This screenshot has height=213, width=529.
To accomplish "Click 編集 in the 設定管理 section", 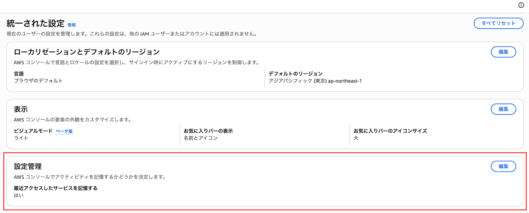I will point(503,166).
